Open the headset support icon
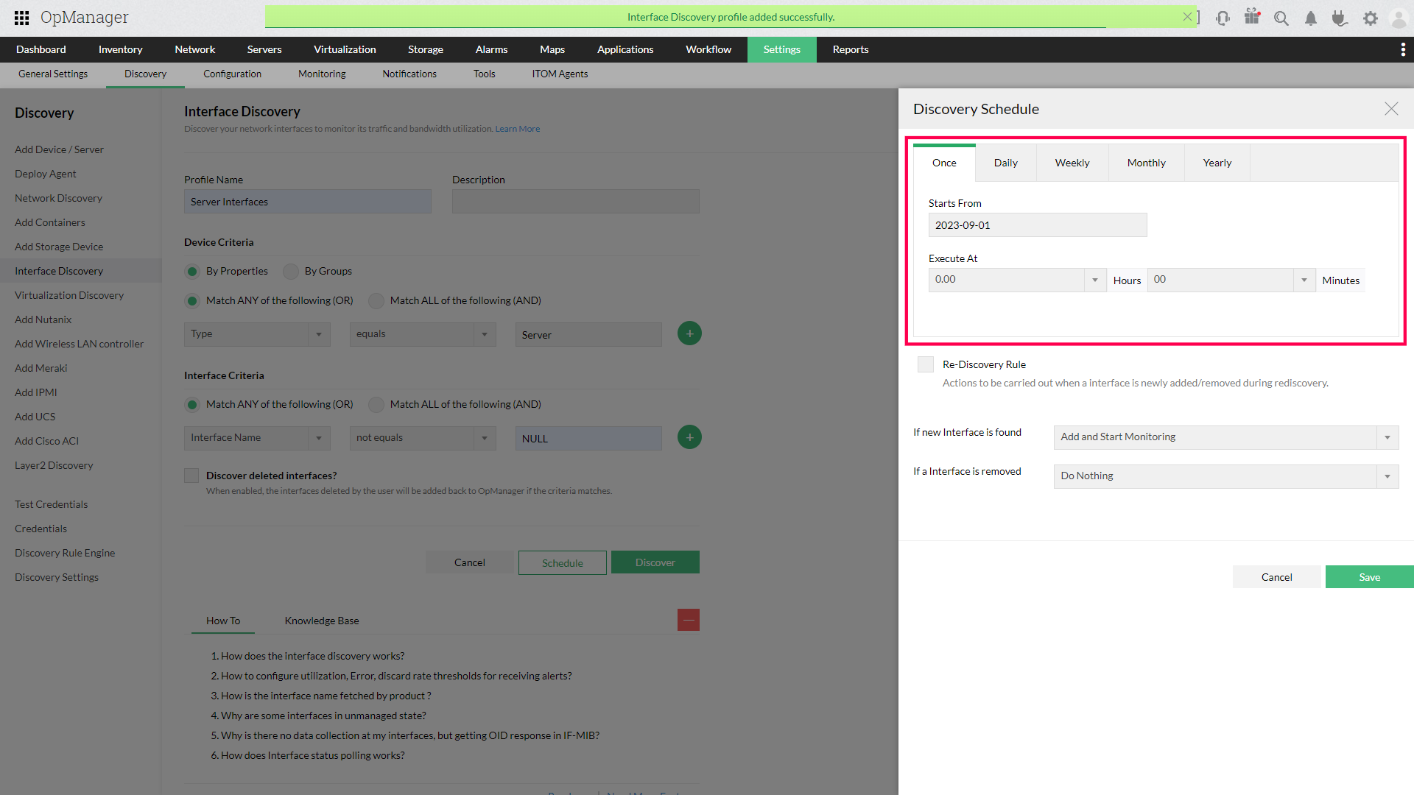This screenshot has height=795, width=1414. coord(1223,18)
